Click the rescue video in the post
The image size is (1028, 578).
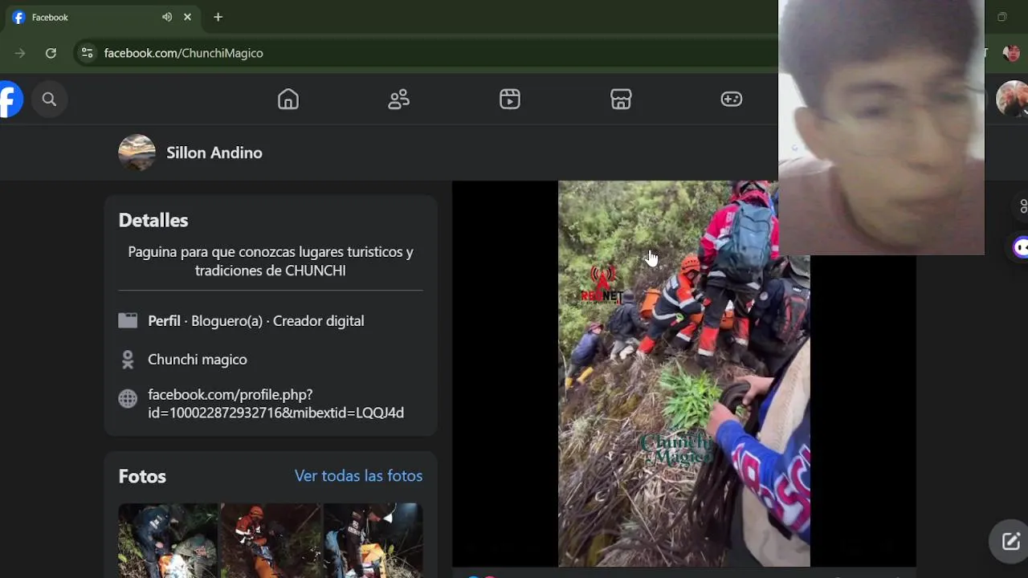(683, 373)
